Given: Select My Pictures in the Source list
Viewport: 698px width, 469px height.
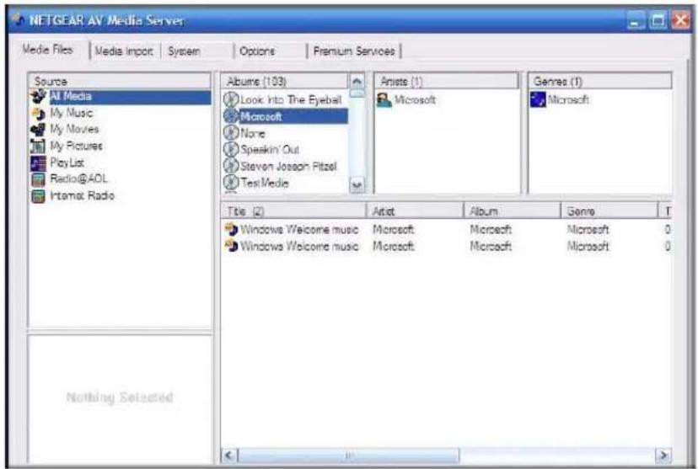Looking at the screenshot, I should 76,146.
